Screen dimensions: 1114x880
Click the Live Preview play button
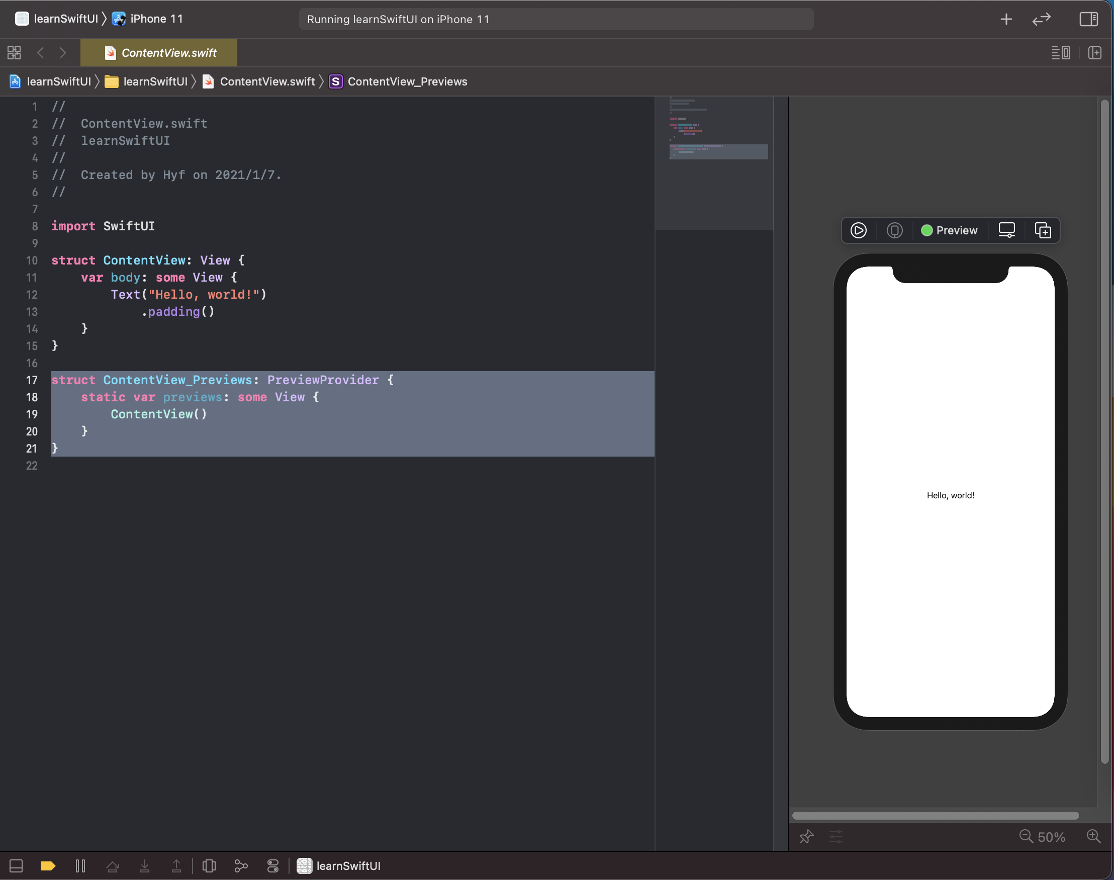[858, 230]
